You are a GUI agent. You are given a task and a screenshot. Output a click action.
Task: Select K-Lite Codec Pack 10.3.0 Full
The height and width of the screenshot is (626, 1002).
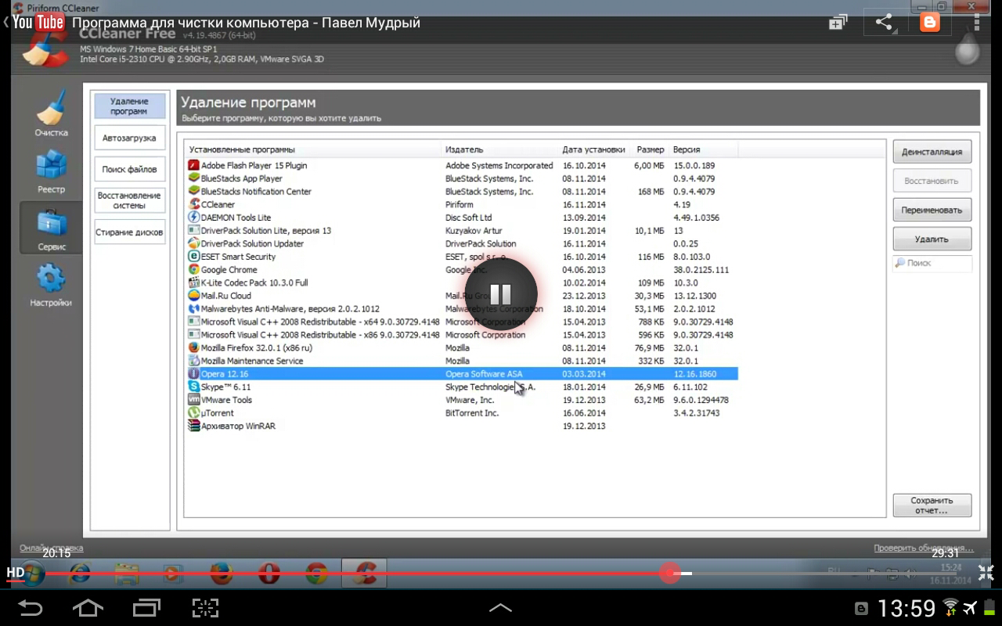click(462, 282)
